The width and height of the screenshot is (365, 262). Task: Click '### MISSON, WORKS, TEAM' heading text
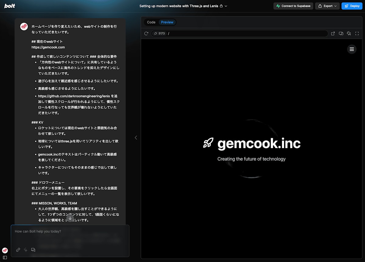click(x=54, y=203)
